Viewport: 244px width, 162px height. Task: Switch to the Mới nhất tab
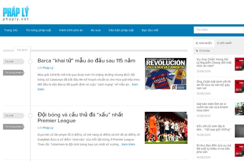tap(224, 43)
